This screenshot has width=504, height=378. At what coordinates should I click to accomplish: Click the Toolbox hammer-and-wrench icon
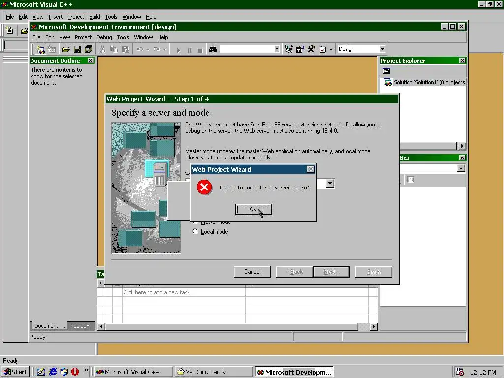[x=311, y=49]
